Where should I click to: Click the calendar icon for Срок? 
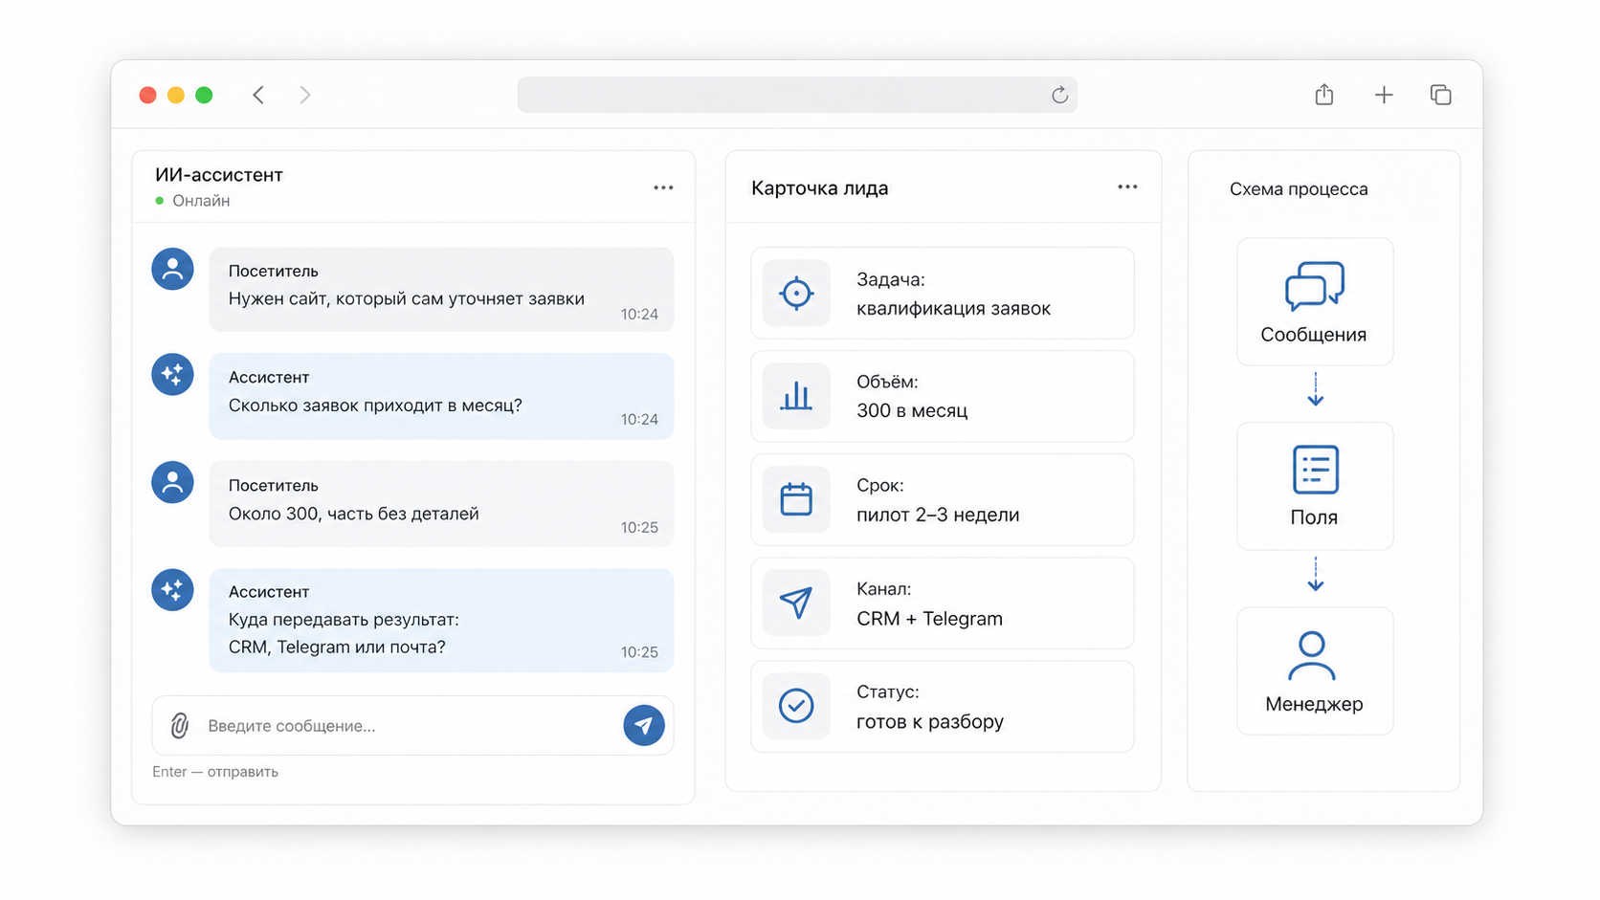click(796, 499)
